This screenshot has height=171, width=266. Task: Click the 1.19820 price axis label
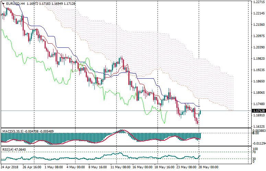pyautogui.click(x=258, y=58)
